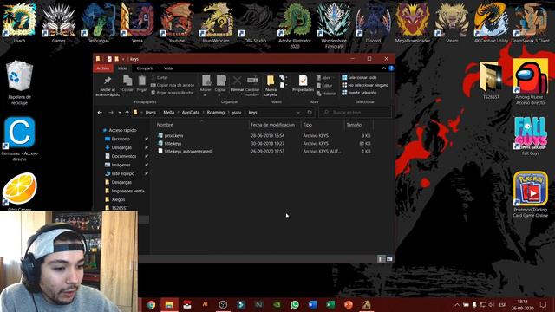555x312 pixels.
Task: Refresh the keys folder view
Action: tap(310, 113)
